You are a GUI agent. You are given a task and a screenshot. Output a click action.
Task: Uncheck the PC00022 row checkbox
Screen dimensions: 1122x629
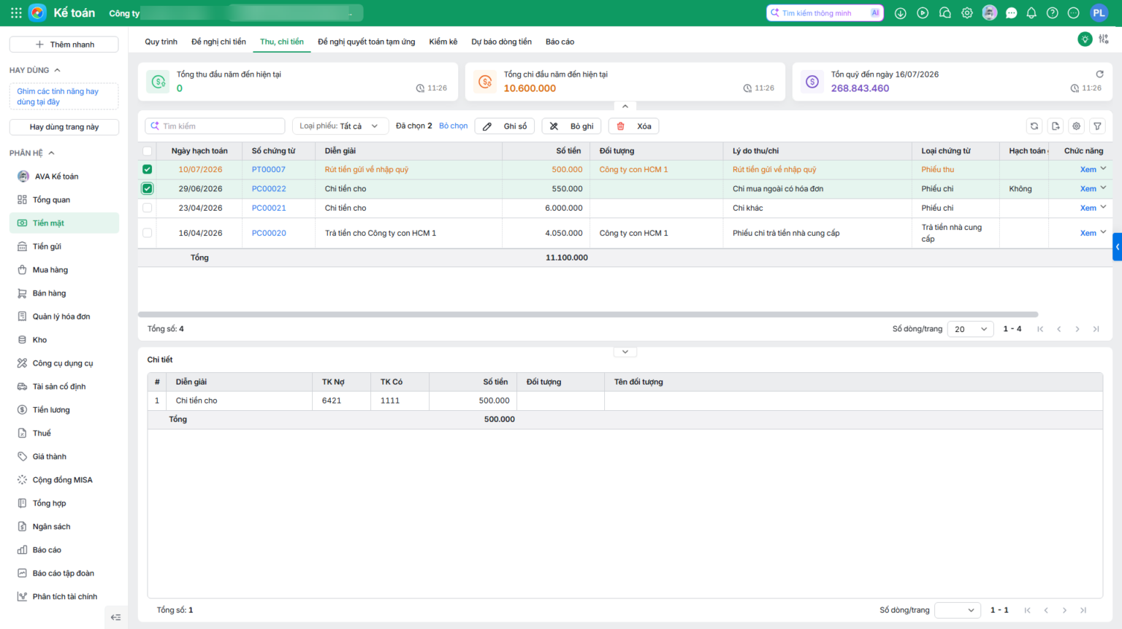[148, 188]
